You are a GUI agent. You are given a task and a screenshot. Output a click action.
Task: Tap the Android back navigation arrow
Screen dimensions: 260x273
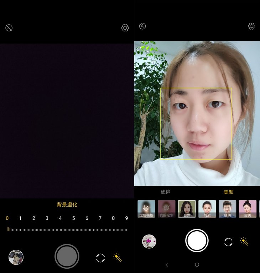click(167, 265)
